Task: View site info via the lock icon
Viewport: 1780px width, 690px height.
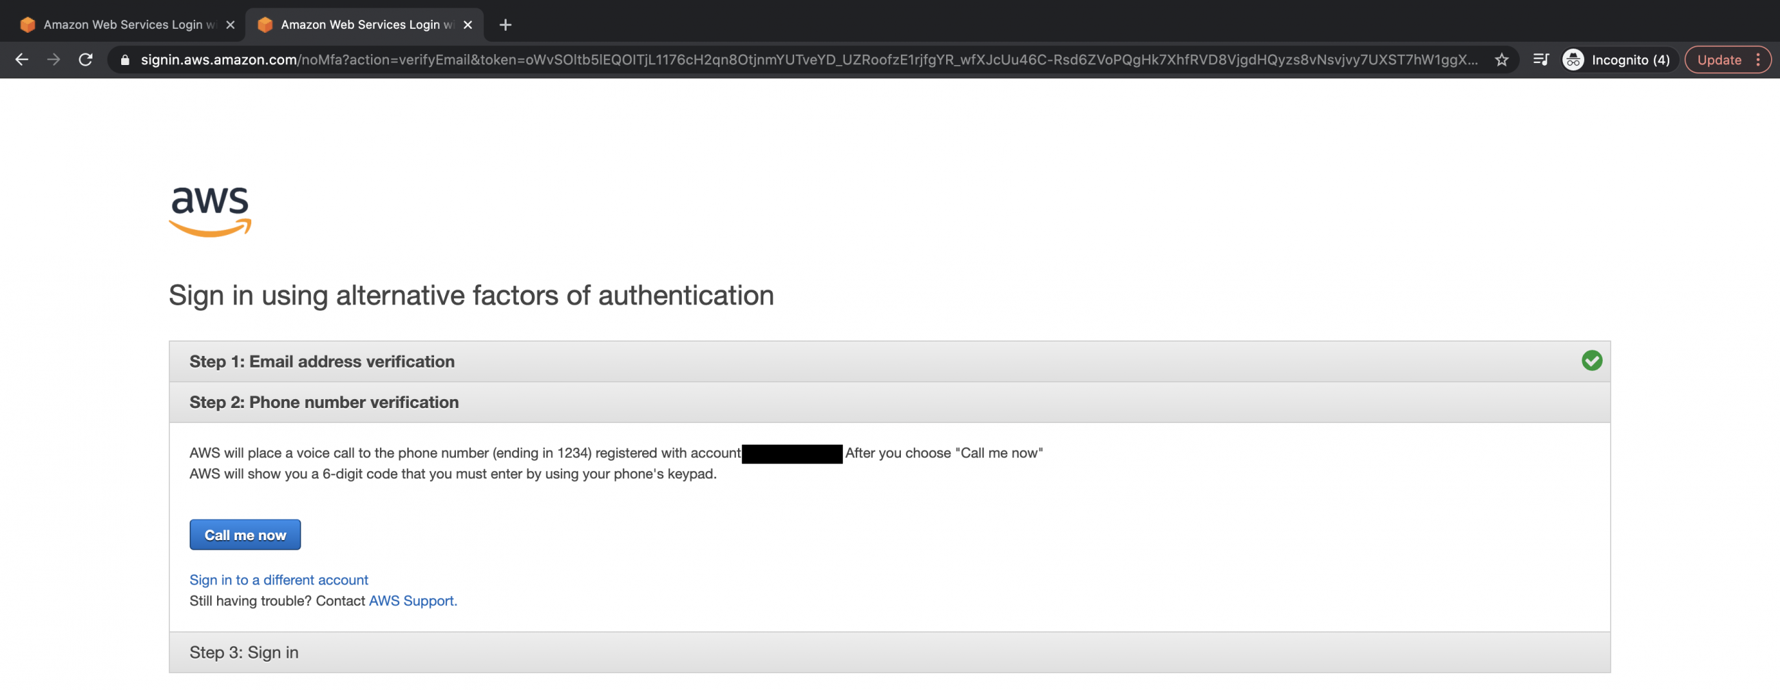Action: [125, 60]
